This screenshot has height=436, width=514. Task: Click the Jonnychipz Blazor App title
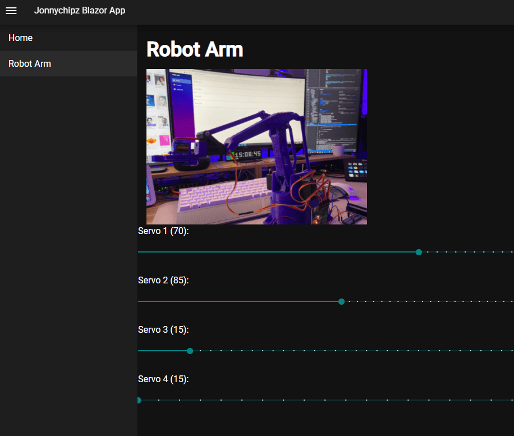point(80,11)
